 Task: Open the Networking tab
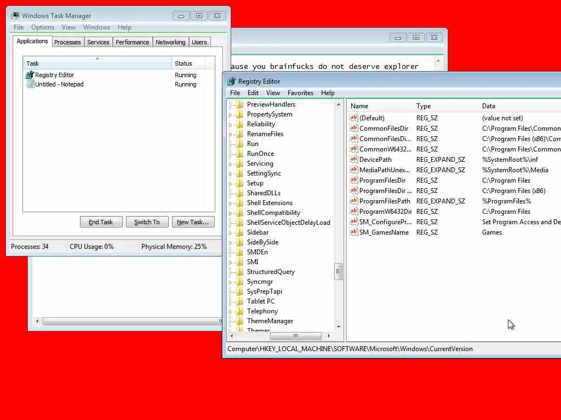pyautogui.click(x=170, y=42)
